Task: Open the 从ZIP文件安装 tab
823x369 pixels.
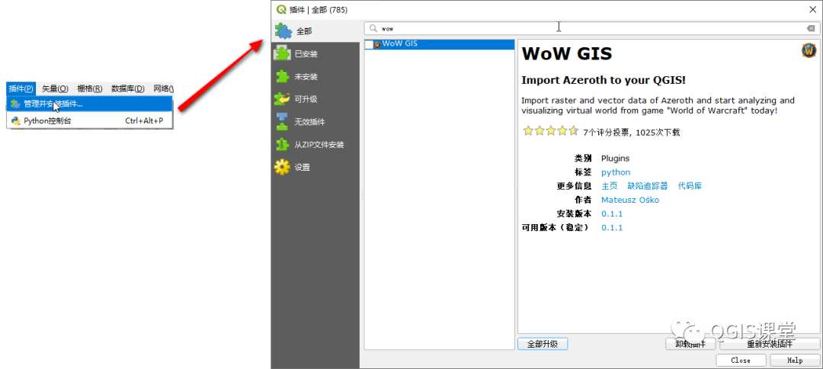Action: coord(315,144)
